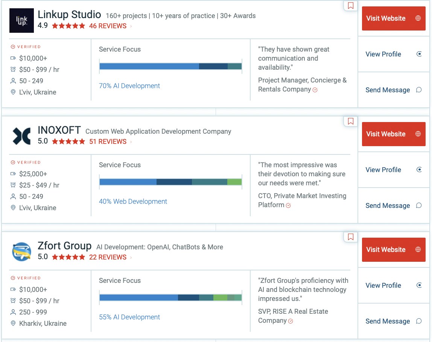
Task: Open 22 REVIEWS for Zfort Group
Action: click(108, 257)
